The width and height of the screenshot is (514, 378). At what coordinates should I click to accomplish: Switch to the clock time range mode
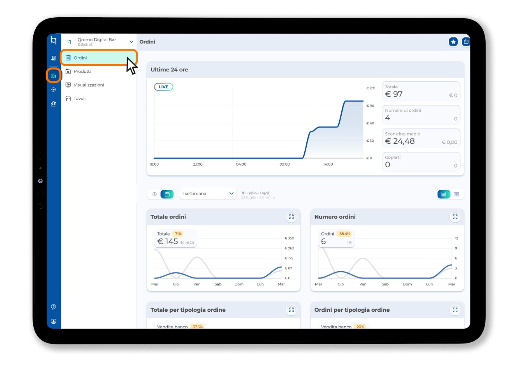(154, 194)
